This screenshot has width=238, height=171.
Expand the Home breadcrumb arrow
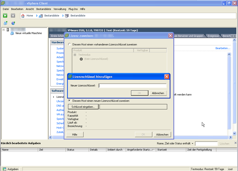coord(37,16)
